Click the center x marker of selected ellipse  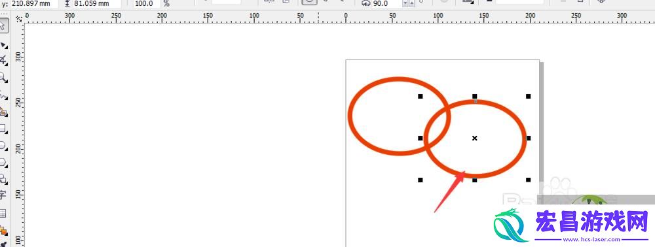click(x=474, y=138)
